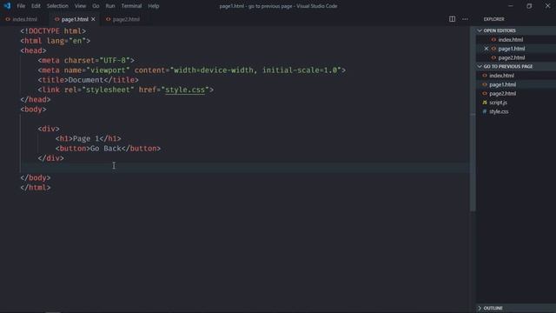Open the Selection menu
Screen dimensions: 556x313
tap(57, 6)
